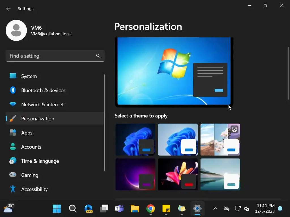Go back using the Settings back arrow
The height and width of the screenshot is (217, 290).
pos(8,9)
